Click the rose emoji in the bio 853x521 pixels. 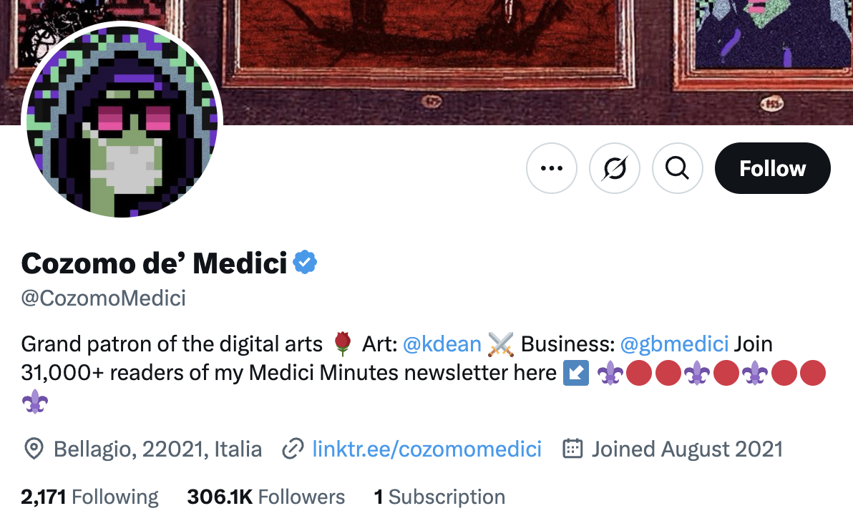[x=343, y=344]
